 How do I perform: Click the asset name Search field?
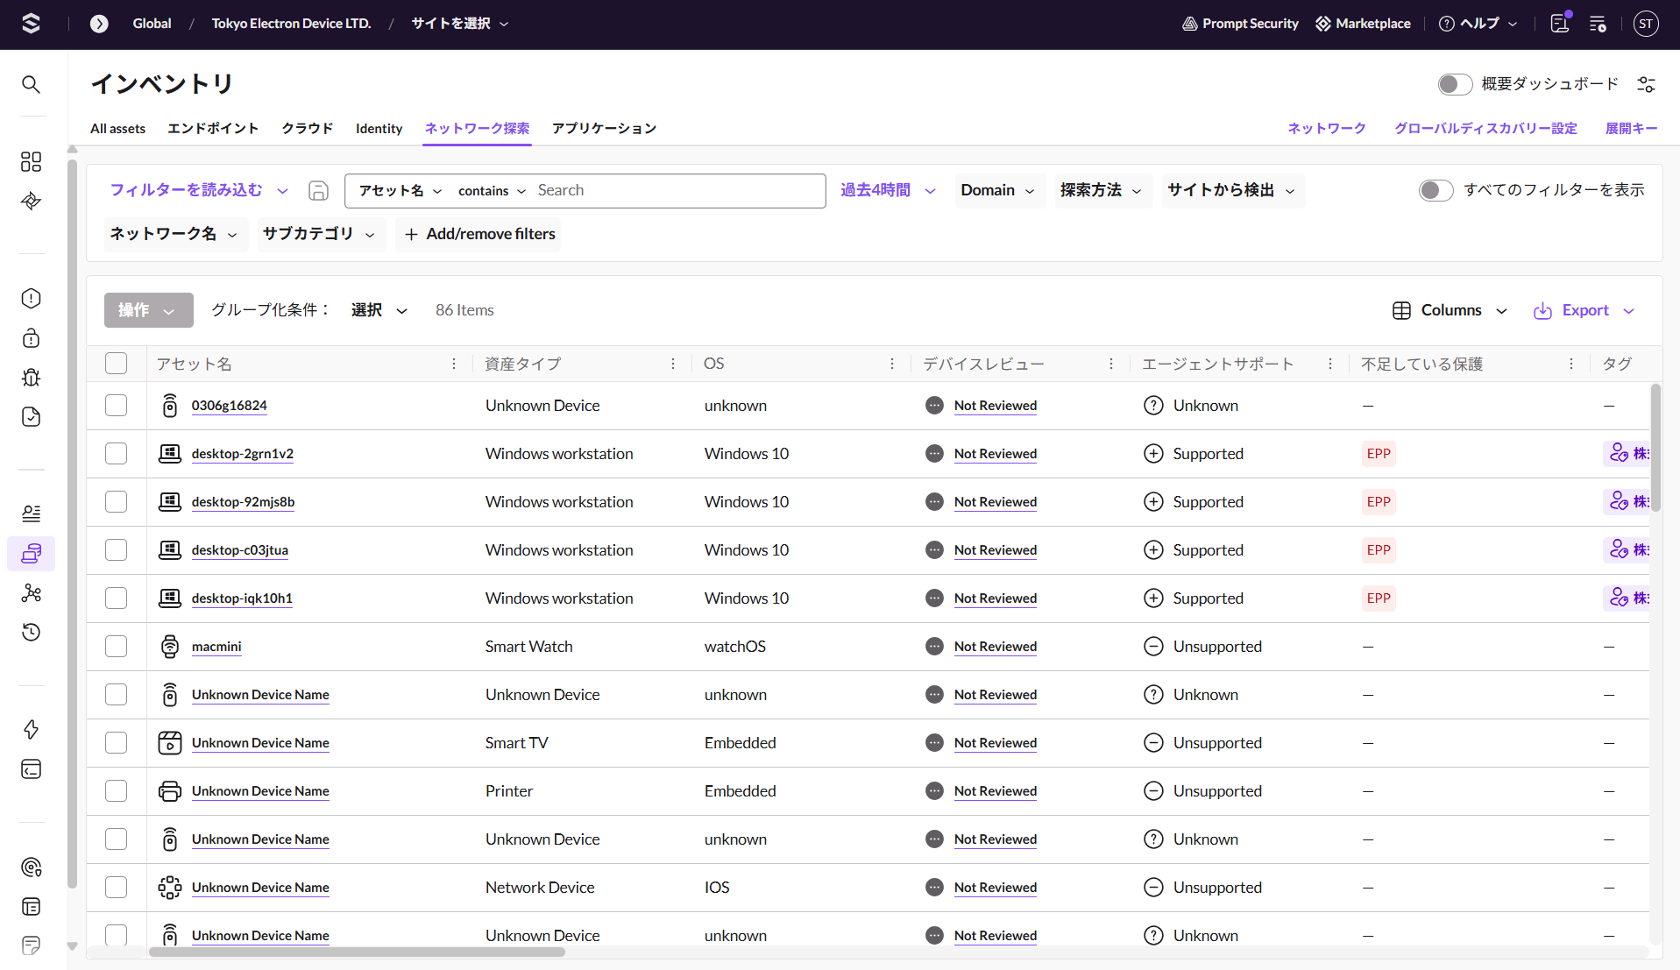(675, 190)
